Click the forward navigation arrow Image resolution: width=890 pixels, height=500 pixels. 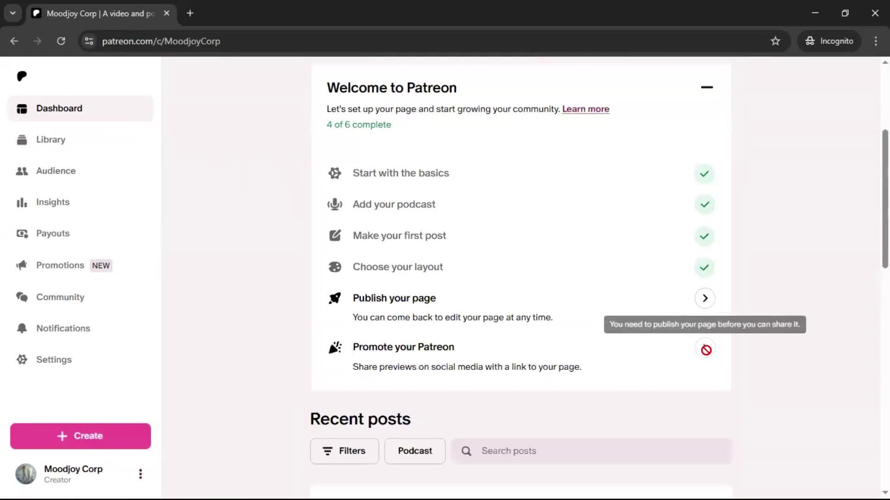click(x=37, y=41)
